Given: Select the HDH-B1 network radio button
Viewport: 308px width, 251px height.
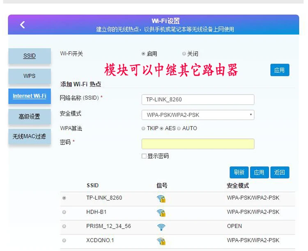Looking at the screenshot, I should [64, 212].
